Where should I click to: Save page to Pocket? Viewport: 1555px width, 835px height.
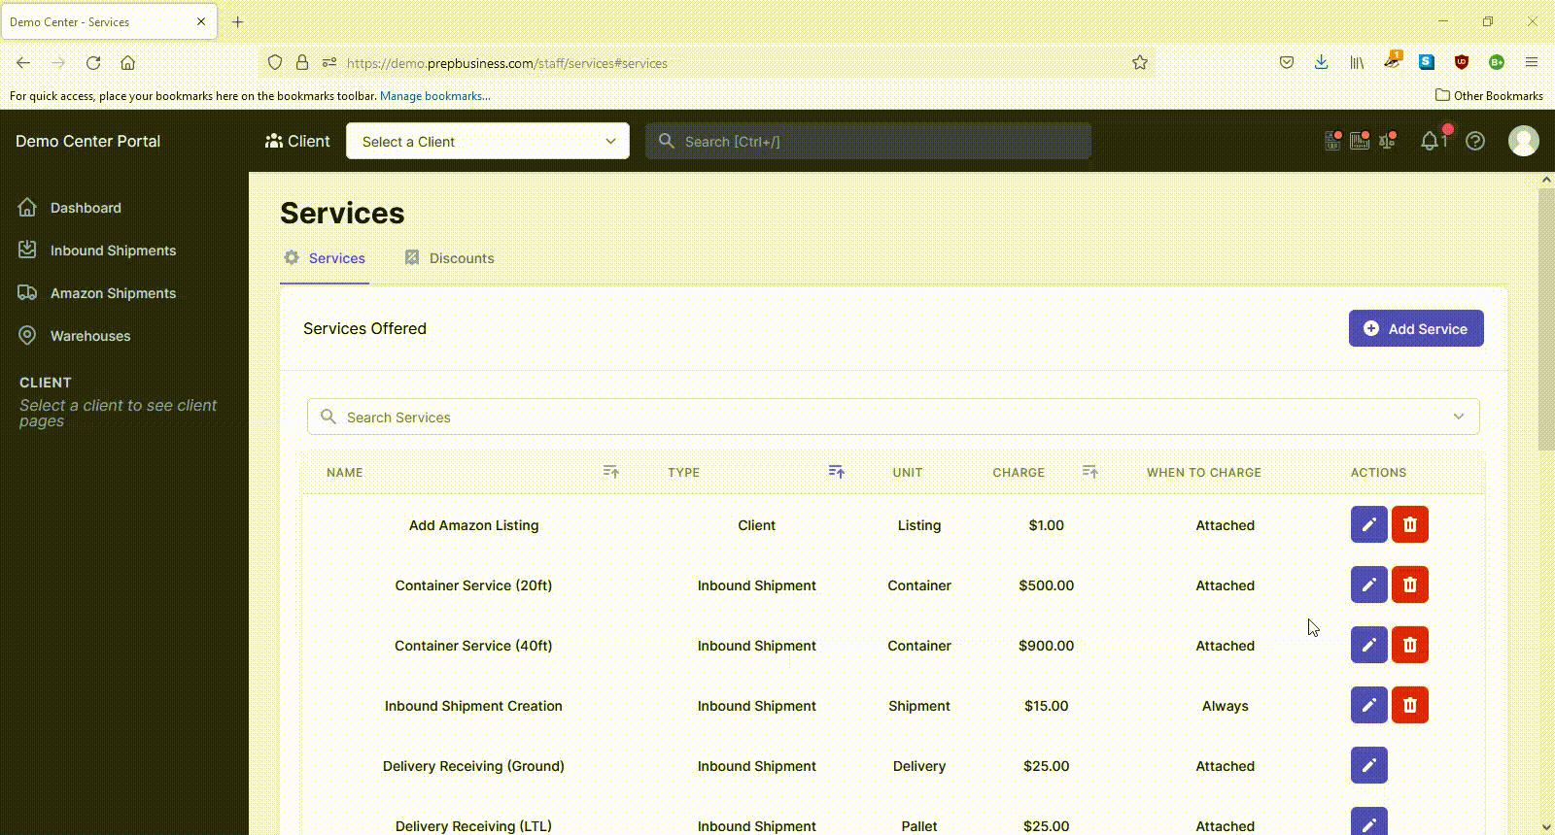click(1287, 63)
